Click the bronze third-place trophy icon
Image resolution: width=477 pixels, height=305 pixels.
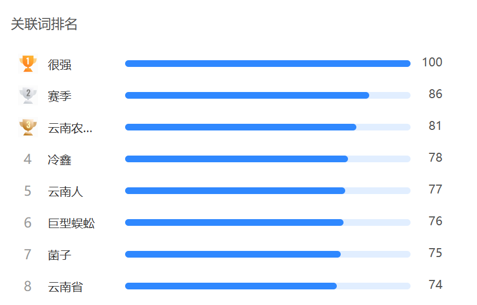(28, 127)
